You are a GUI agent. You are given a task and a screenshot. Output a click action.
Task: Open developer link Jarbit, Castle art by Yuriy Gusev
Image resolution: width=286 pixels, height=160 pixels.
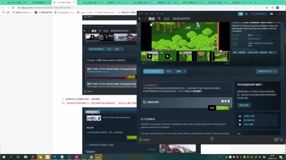tap(260, 43)
